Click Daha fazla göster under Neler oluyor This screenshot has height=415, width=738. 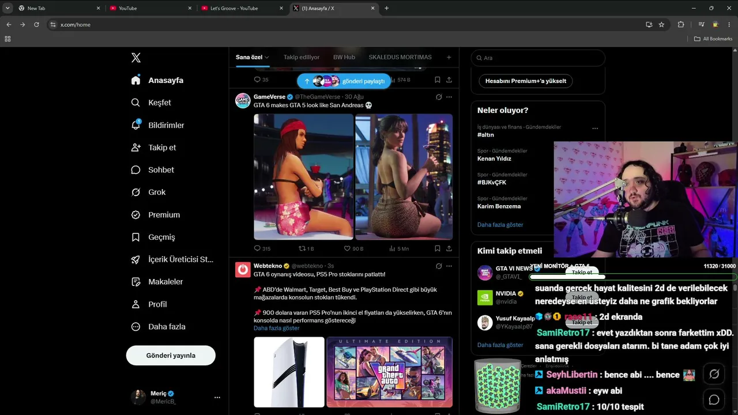tap(500, 225)
